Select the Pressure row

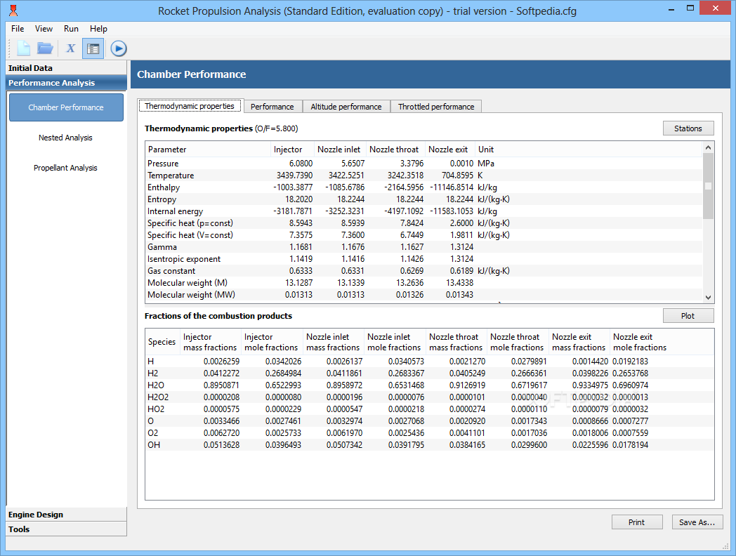tap(423, 164)
